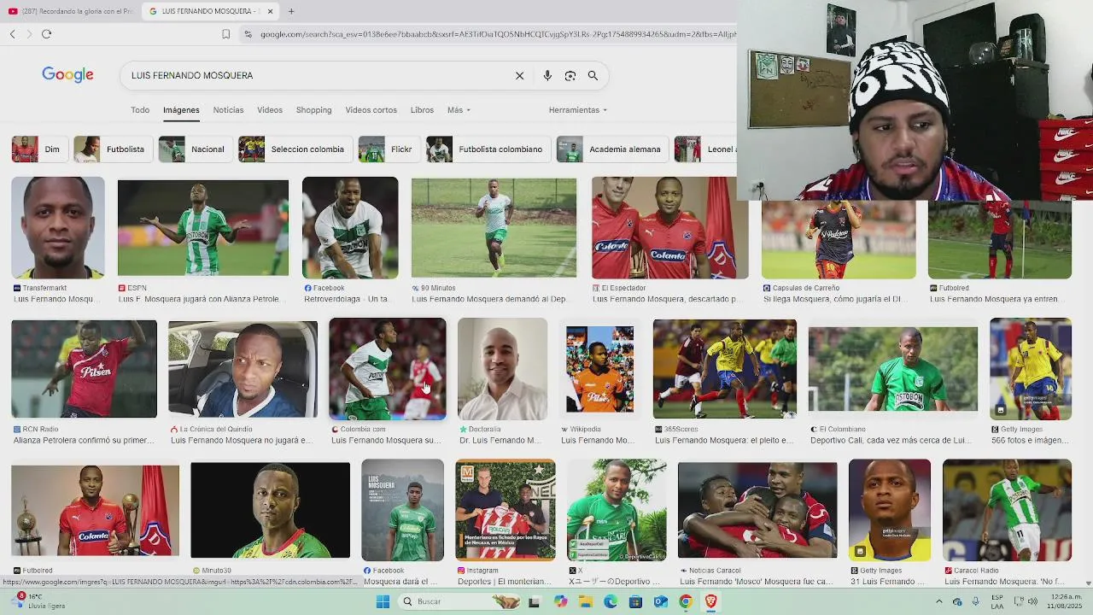The height and width of the screenshot is (615, 1093).
Task: Click the taskbar Buscar search field
Action: click(459, 601)
